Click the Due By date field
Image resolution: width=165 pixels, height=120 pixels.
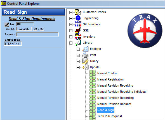(24, 29)
